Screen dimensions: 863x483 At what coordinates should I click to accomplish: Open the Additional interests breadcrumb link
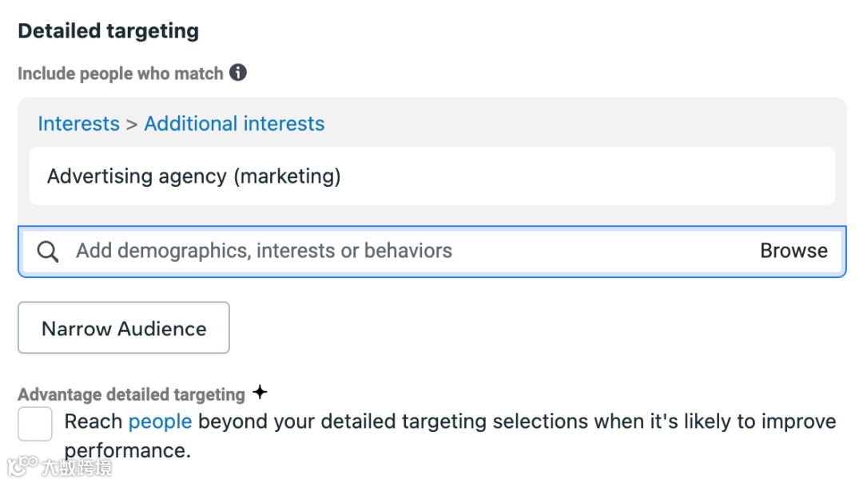[234, 124]
